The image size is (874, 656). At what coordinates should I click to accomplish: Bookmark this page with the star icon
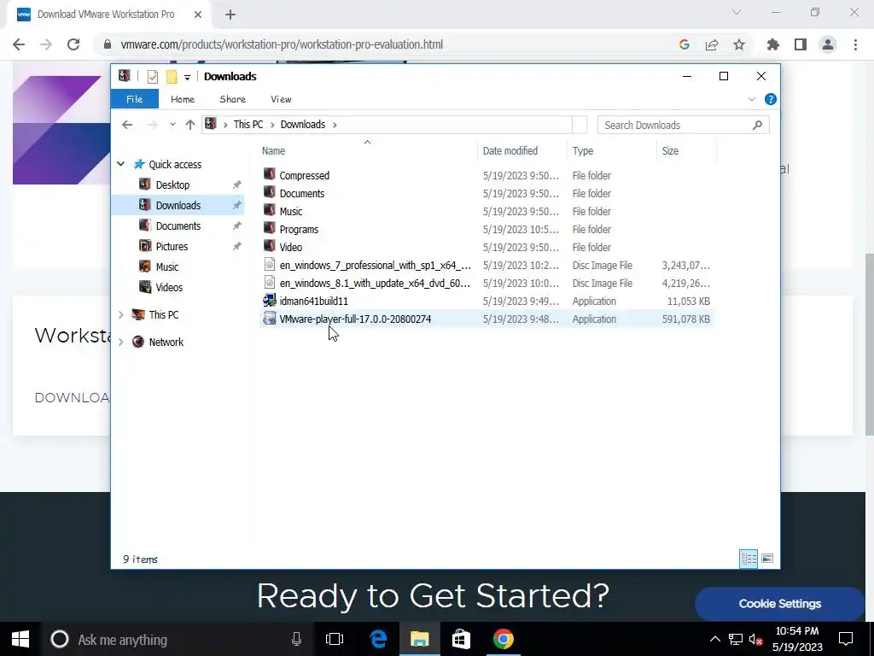coord(739,44)
